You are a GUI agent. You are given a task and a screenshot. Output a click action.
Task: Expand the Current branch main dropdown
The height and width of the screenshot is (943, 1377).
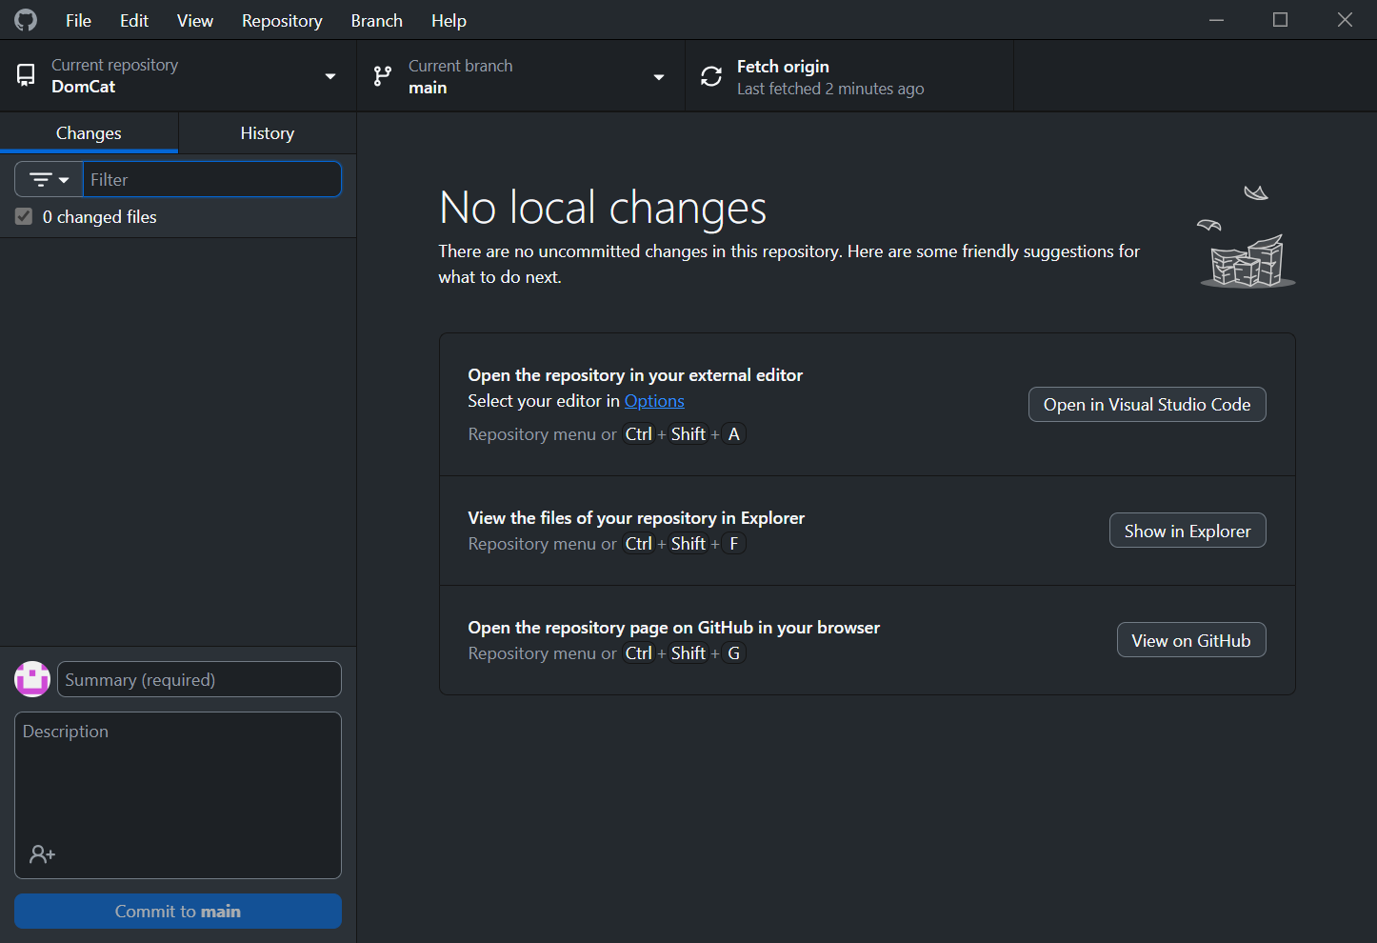tap(658, 76)
